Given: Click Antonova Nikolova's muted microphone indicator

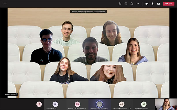Looking at the screenshot, I should (x=130, y=109).
